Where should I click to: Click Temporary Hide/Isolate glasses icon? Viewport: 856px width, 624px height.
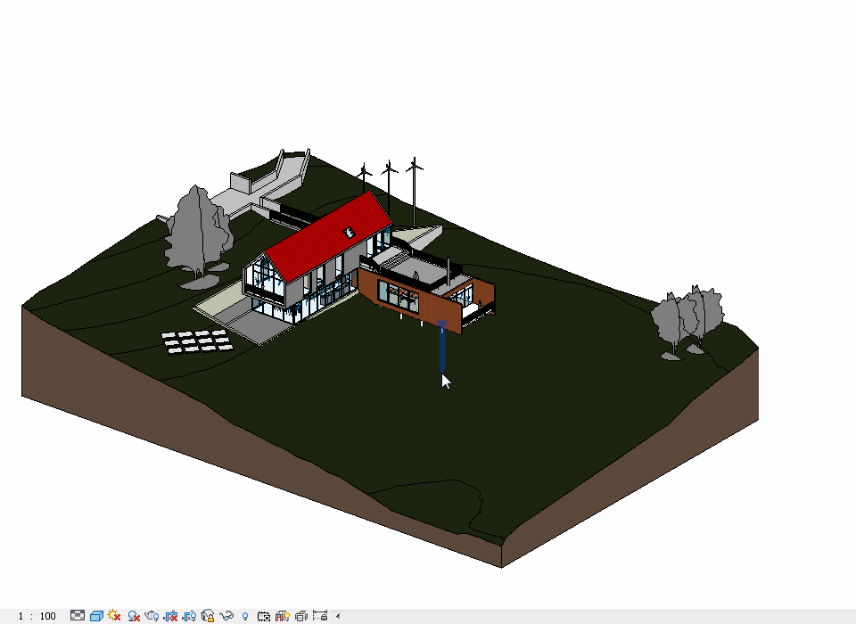pos(226,616)
